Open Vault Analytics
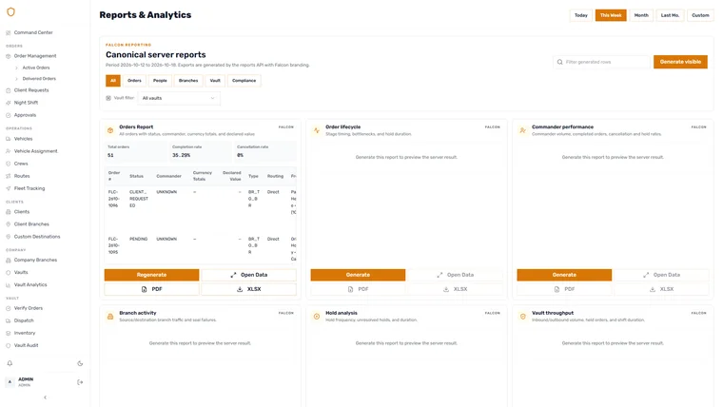This screenshot has height=407, width=723. point(30,285)
